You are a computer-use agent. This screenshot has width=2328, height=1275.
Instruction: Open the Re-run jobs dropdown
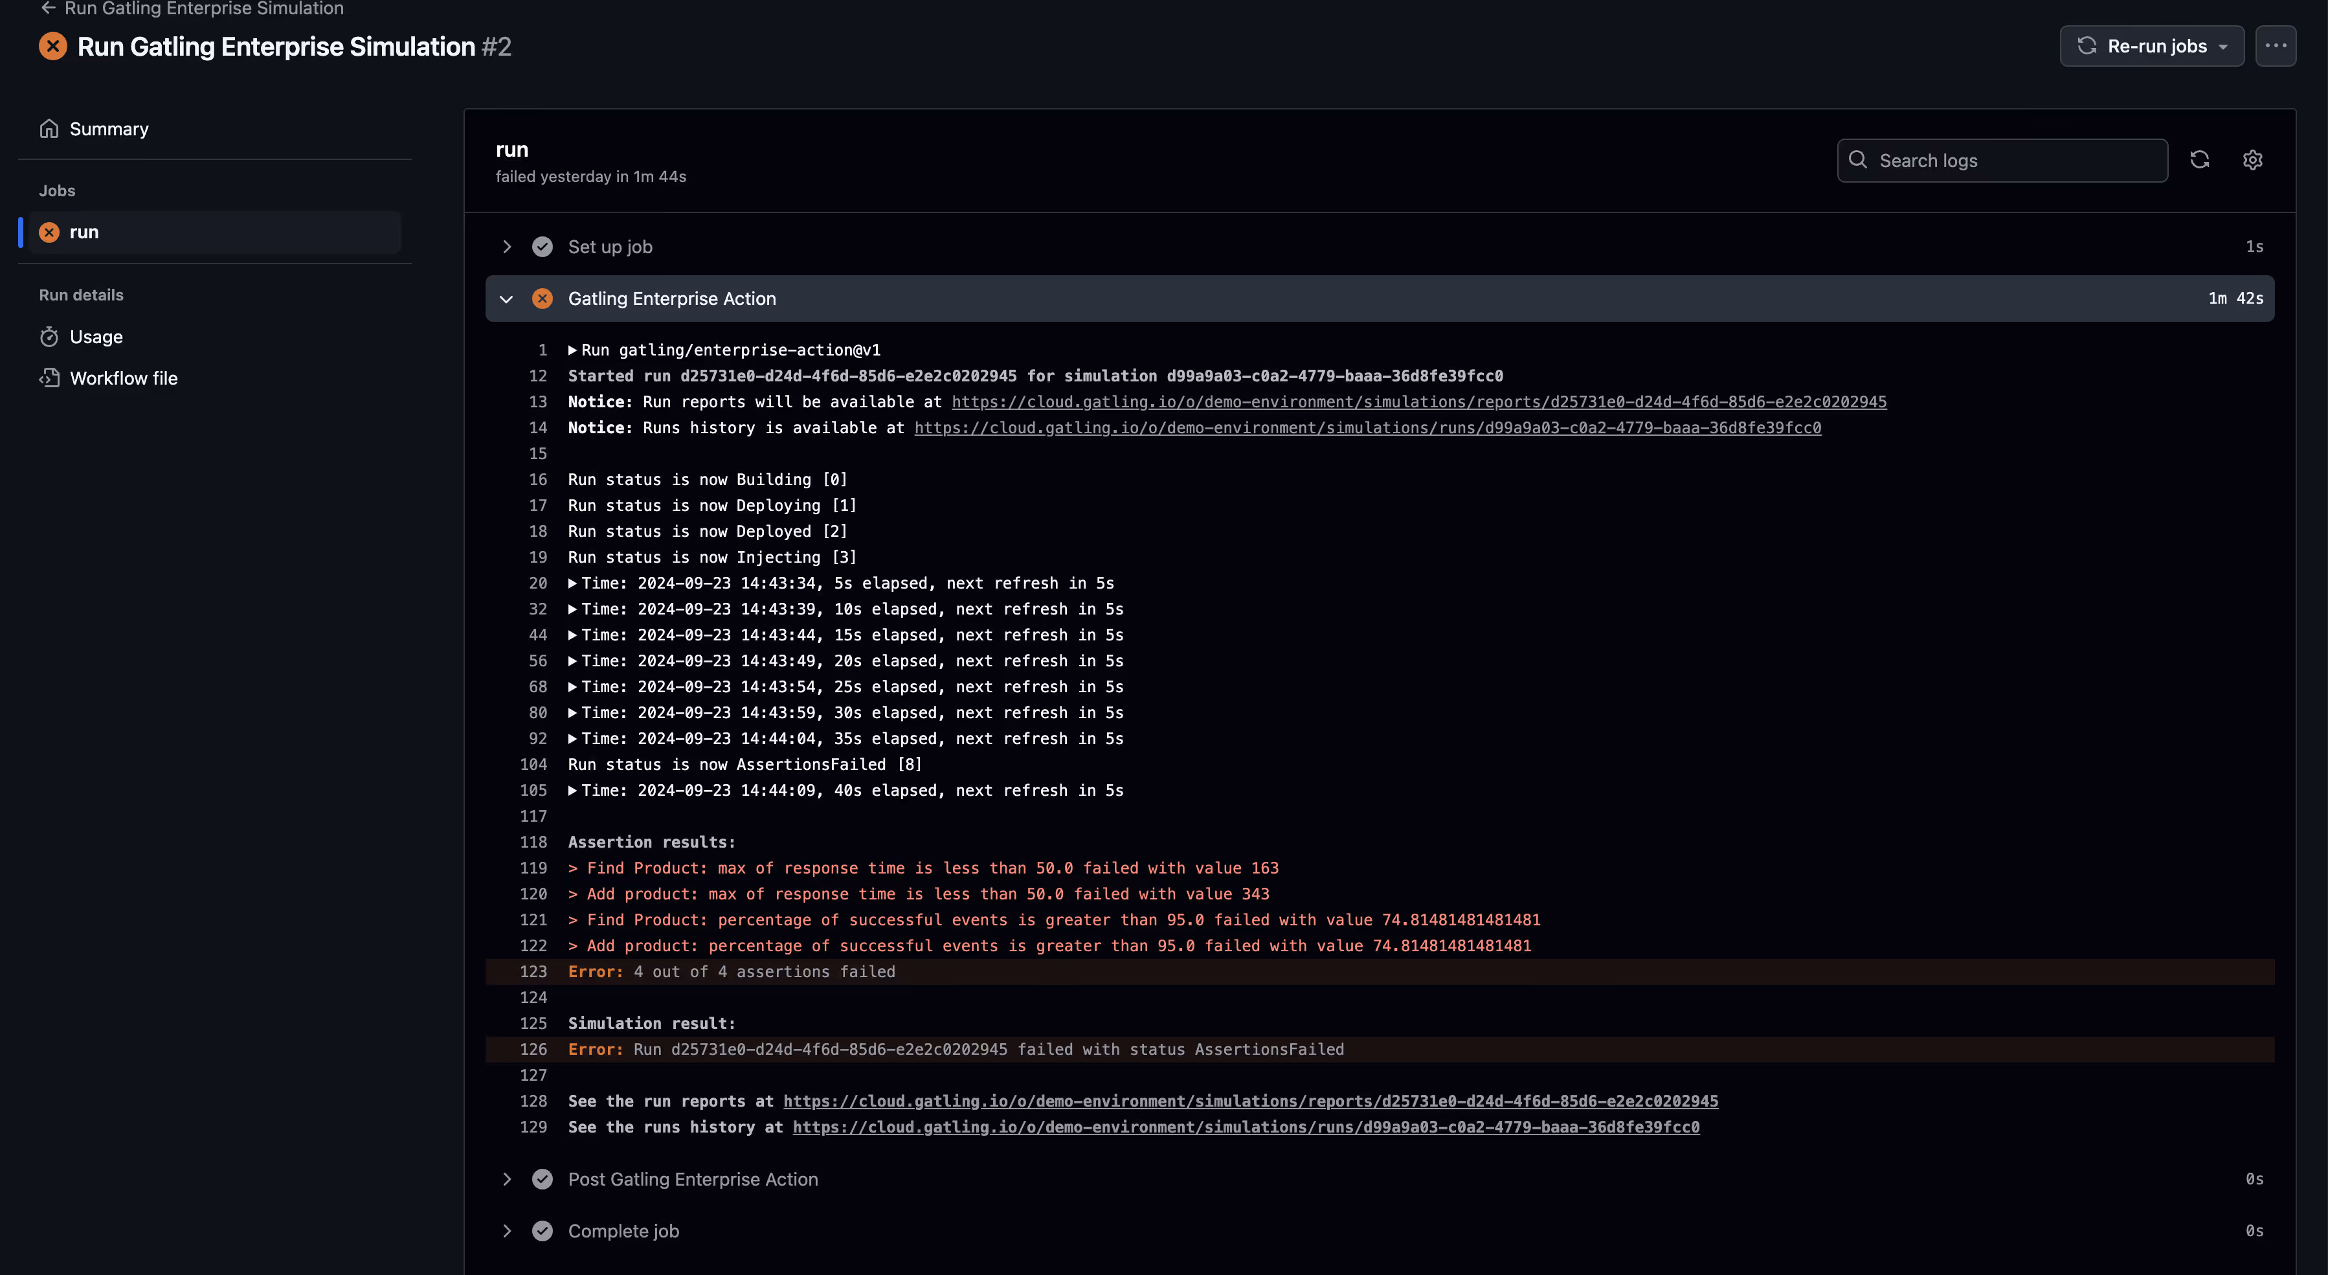[x=2151, y=46]
